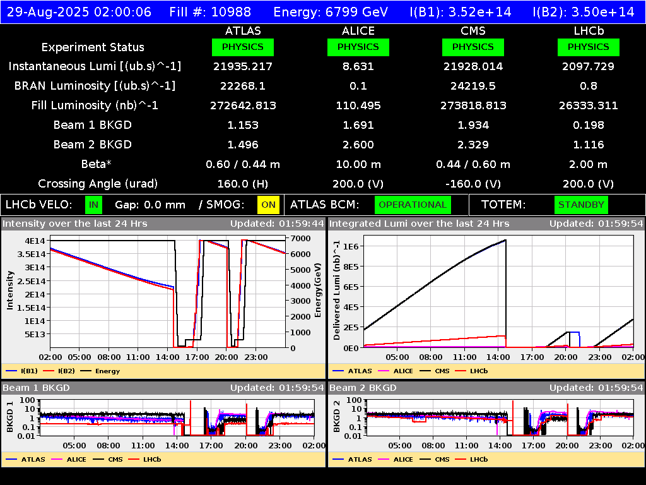Click ATLAS legend in Integrated Lumi chart

coord(352,371)
